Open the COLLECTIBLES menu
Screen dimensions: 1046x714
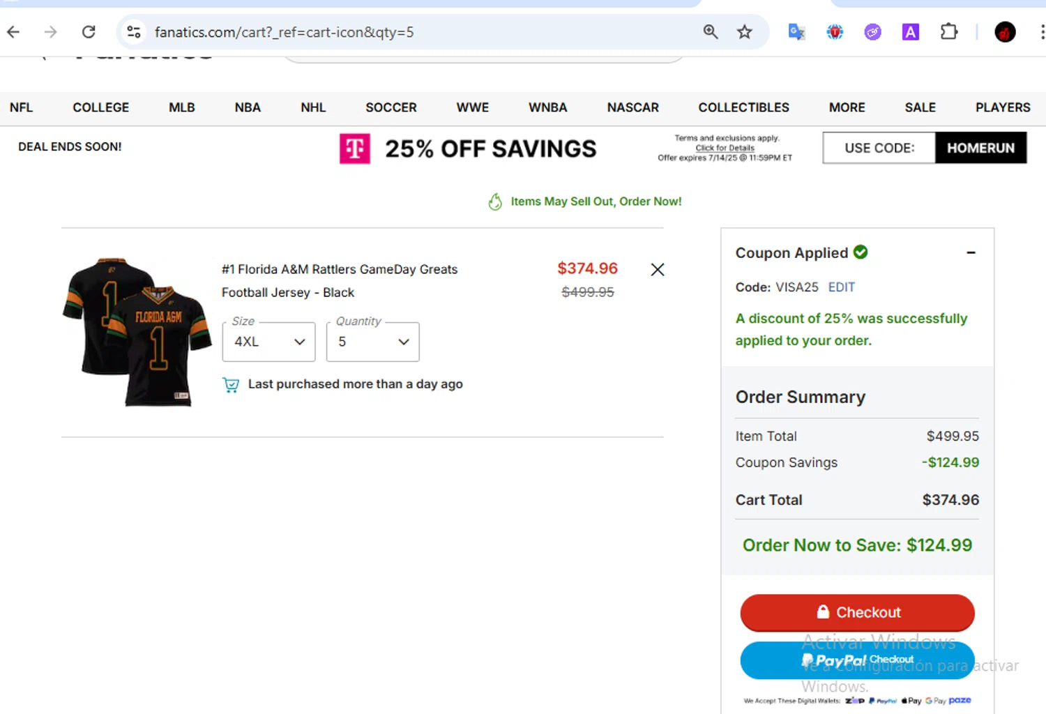[x=743, y=107]
